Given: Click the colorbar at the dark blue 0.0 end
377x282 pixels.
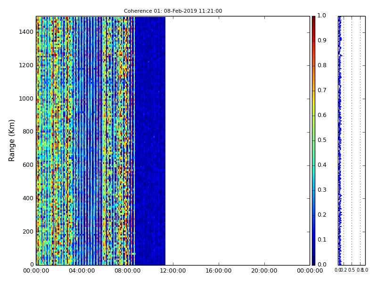Looking at the screenshot, I should coord(313,263).
